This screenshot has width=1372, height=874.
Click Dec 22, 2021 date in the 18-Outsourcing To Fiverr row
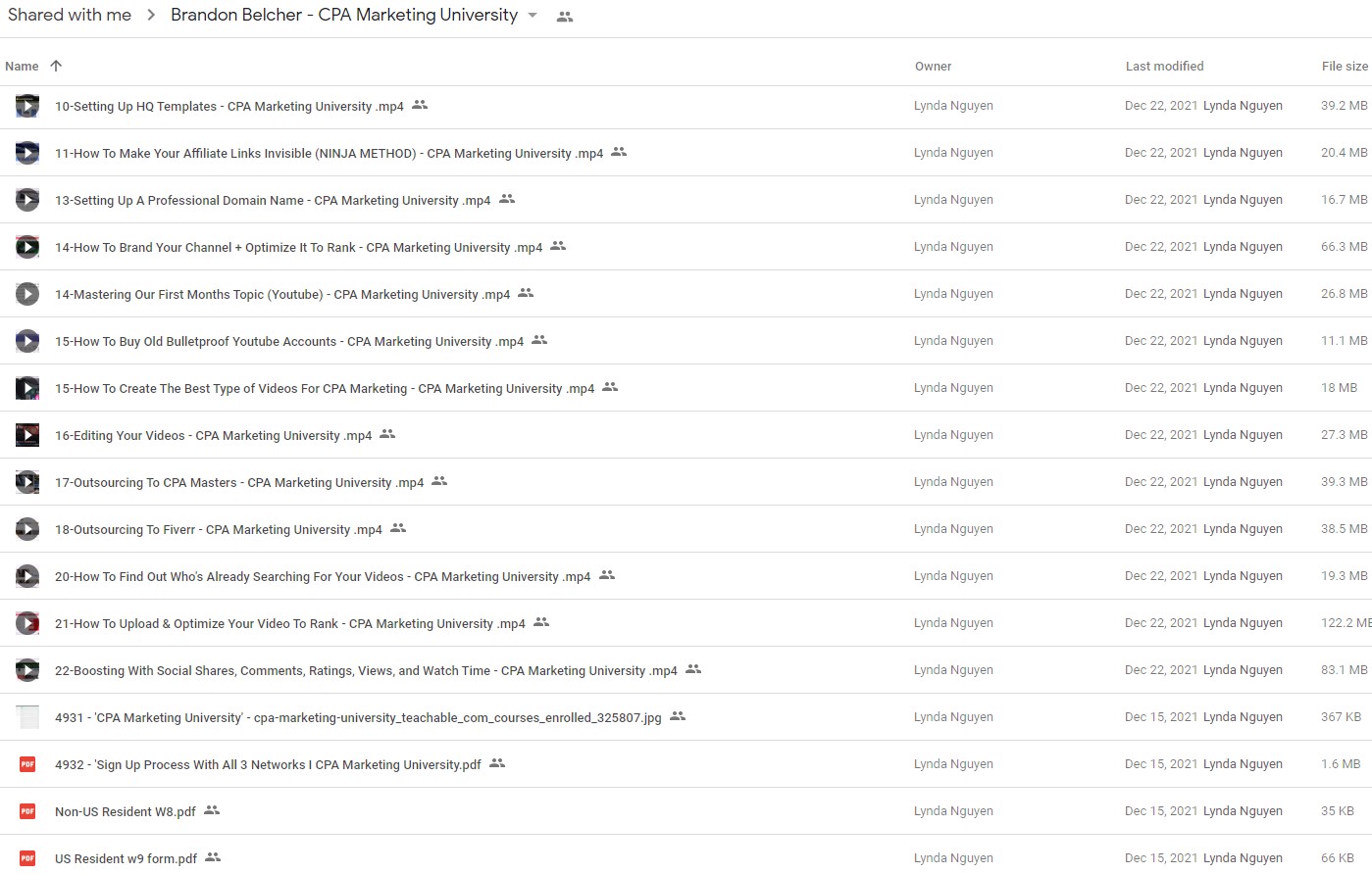1161,529
